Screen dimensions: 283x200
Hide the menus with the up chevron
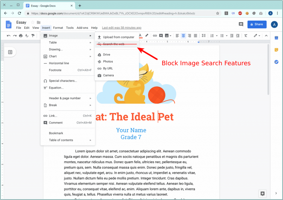pos(266,35)
